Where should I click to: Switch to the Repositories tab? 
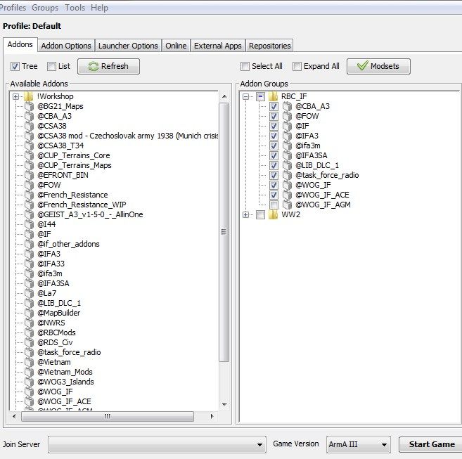(x=269, y=46)
